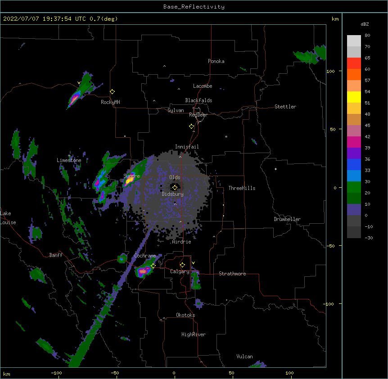388x379 pixels.
Task: Click the HighRiver label
Action: click(x=194, y=334)
